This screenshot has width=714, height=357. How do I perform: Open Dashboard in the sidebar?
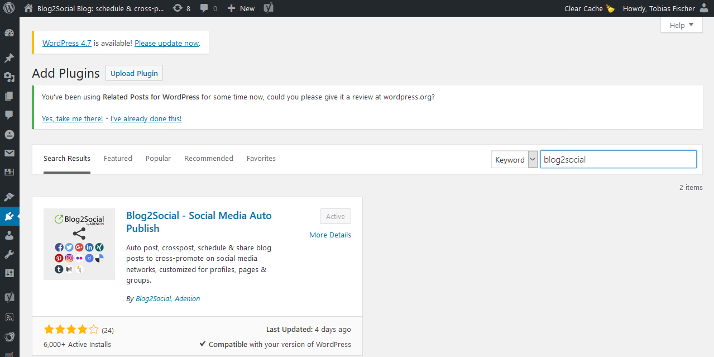[x=9, y=32]
